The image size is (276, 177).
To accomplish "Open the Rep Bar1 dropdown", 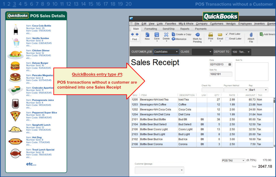I will pyautogui.click(x=266, y=90).
